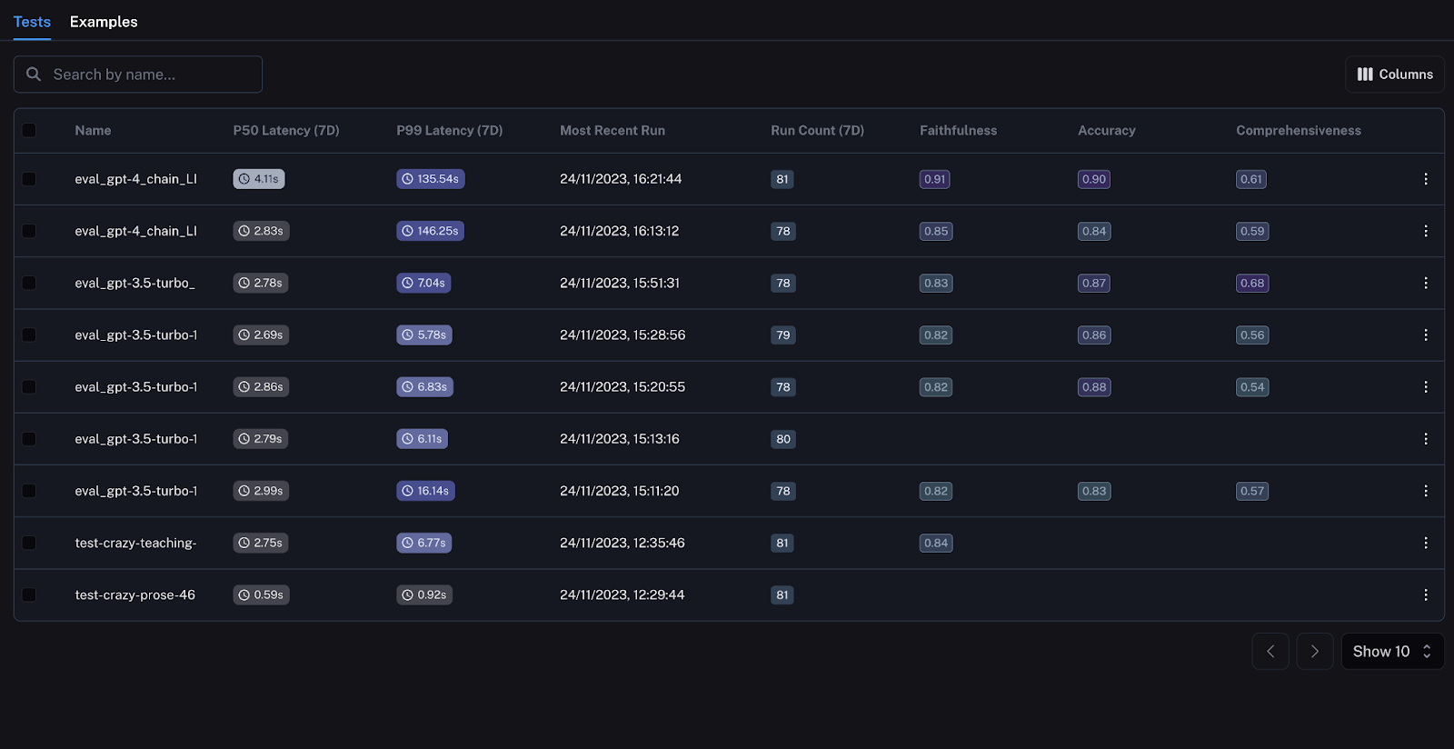Click the search magnifier icon

34,75
